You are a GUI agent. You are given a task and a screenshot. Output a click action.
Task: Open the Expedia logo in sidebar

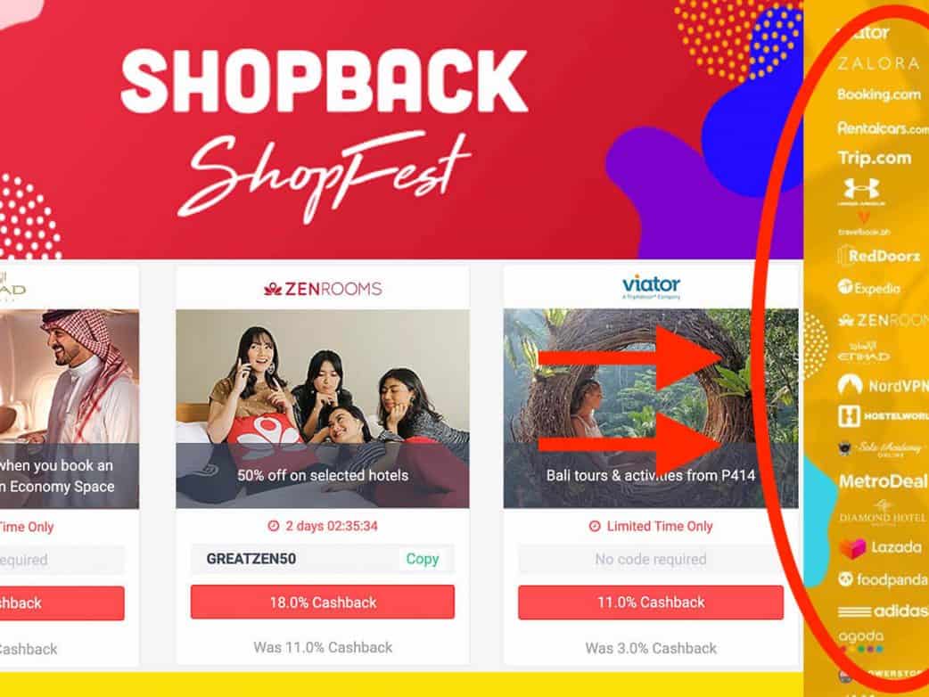(x=869, y=288)
